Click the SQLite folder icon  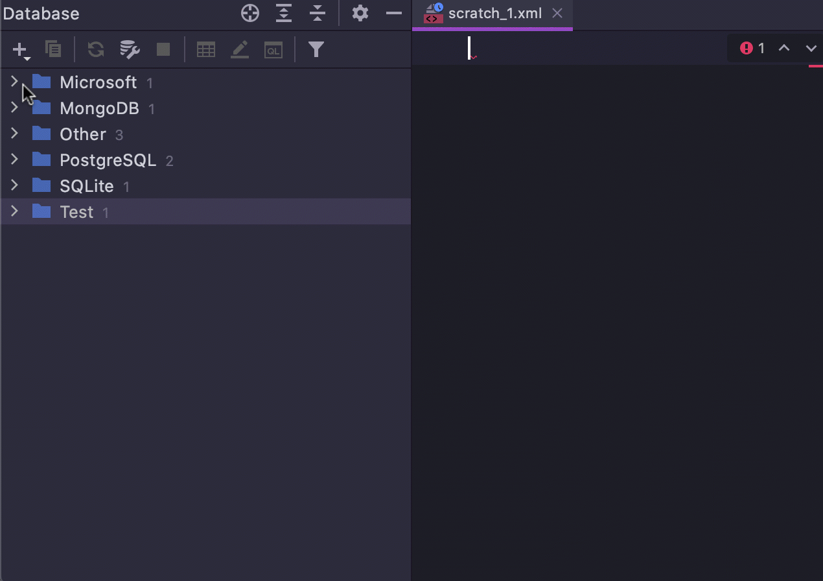41,185
